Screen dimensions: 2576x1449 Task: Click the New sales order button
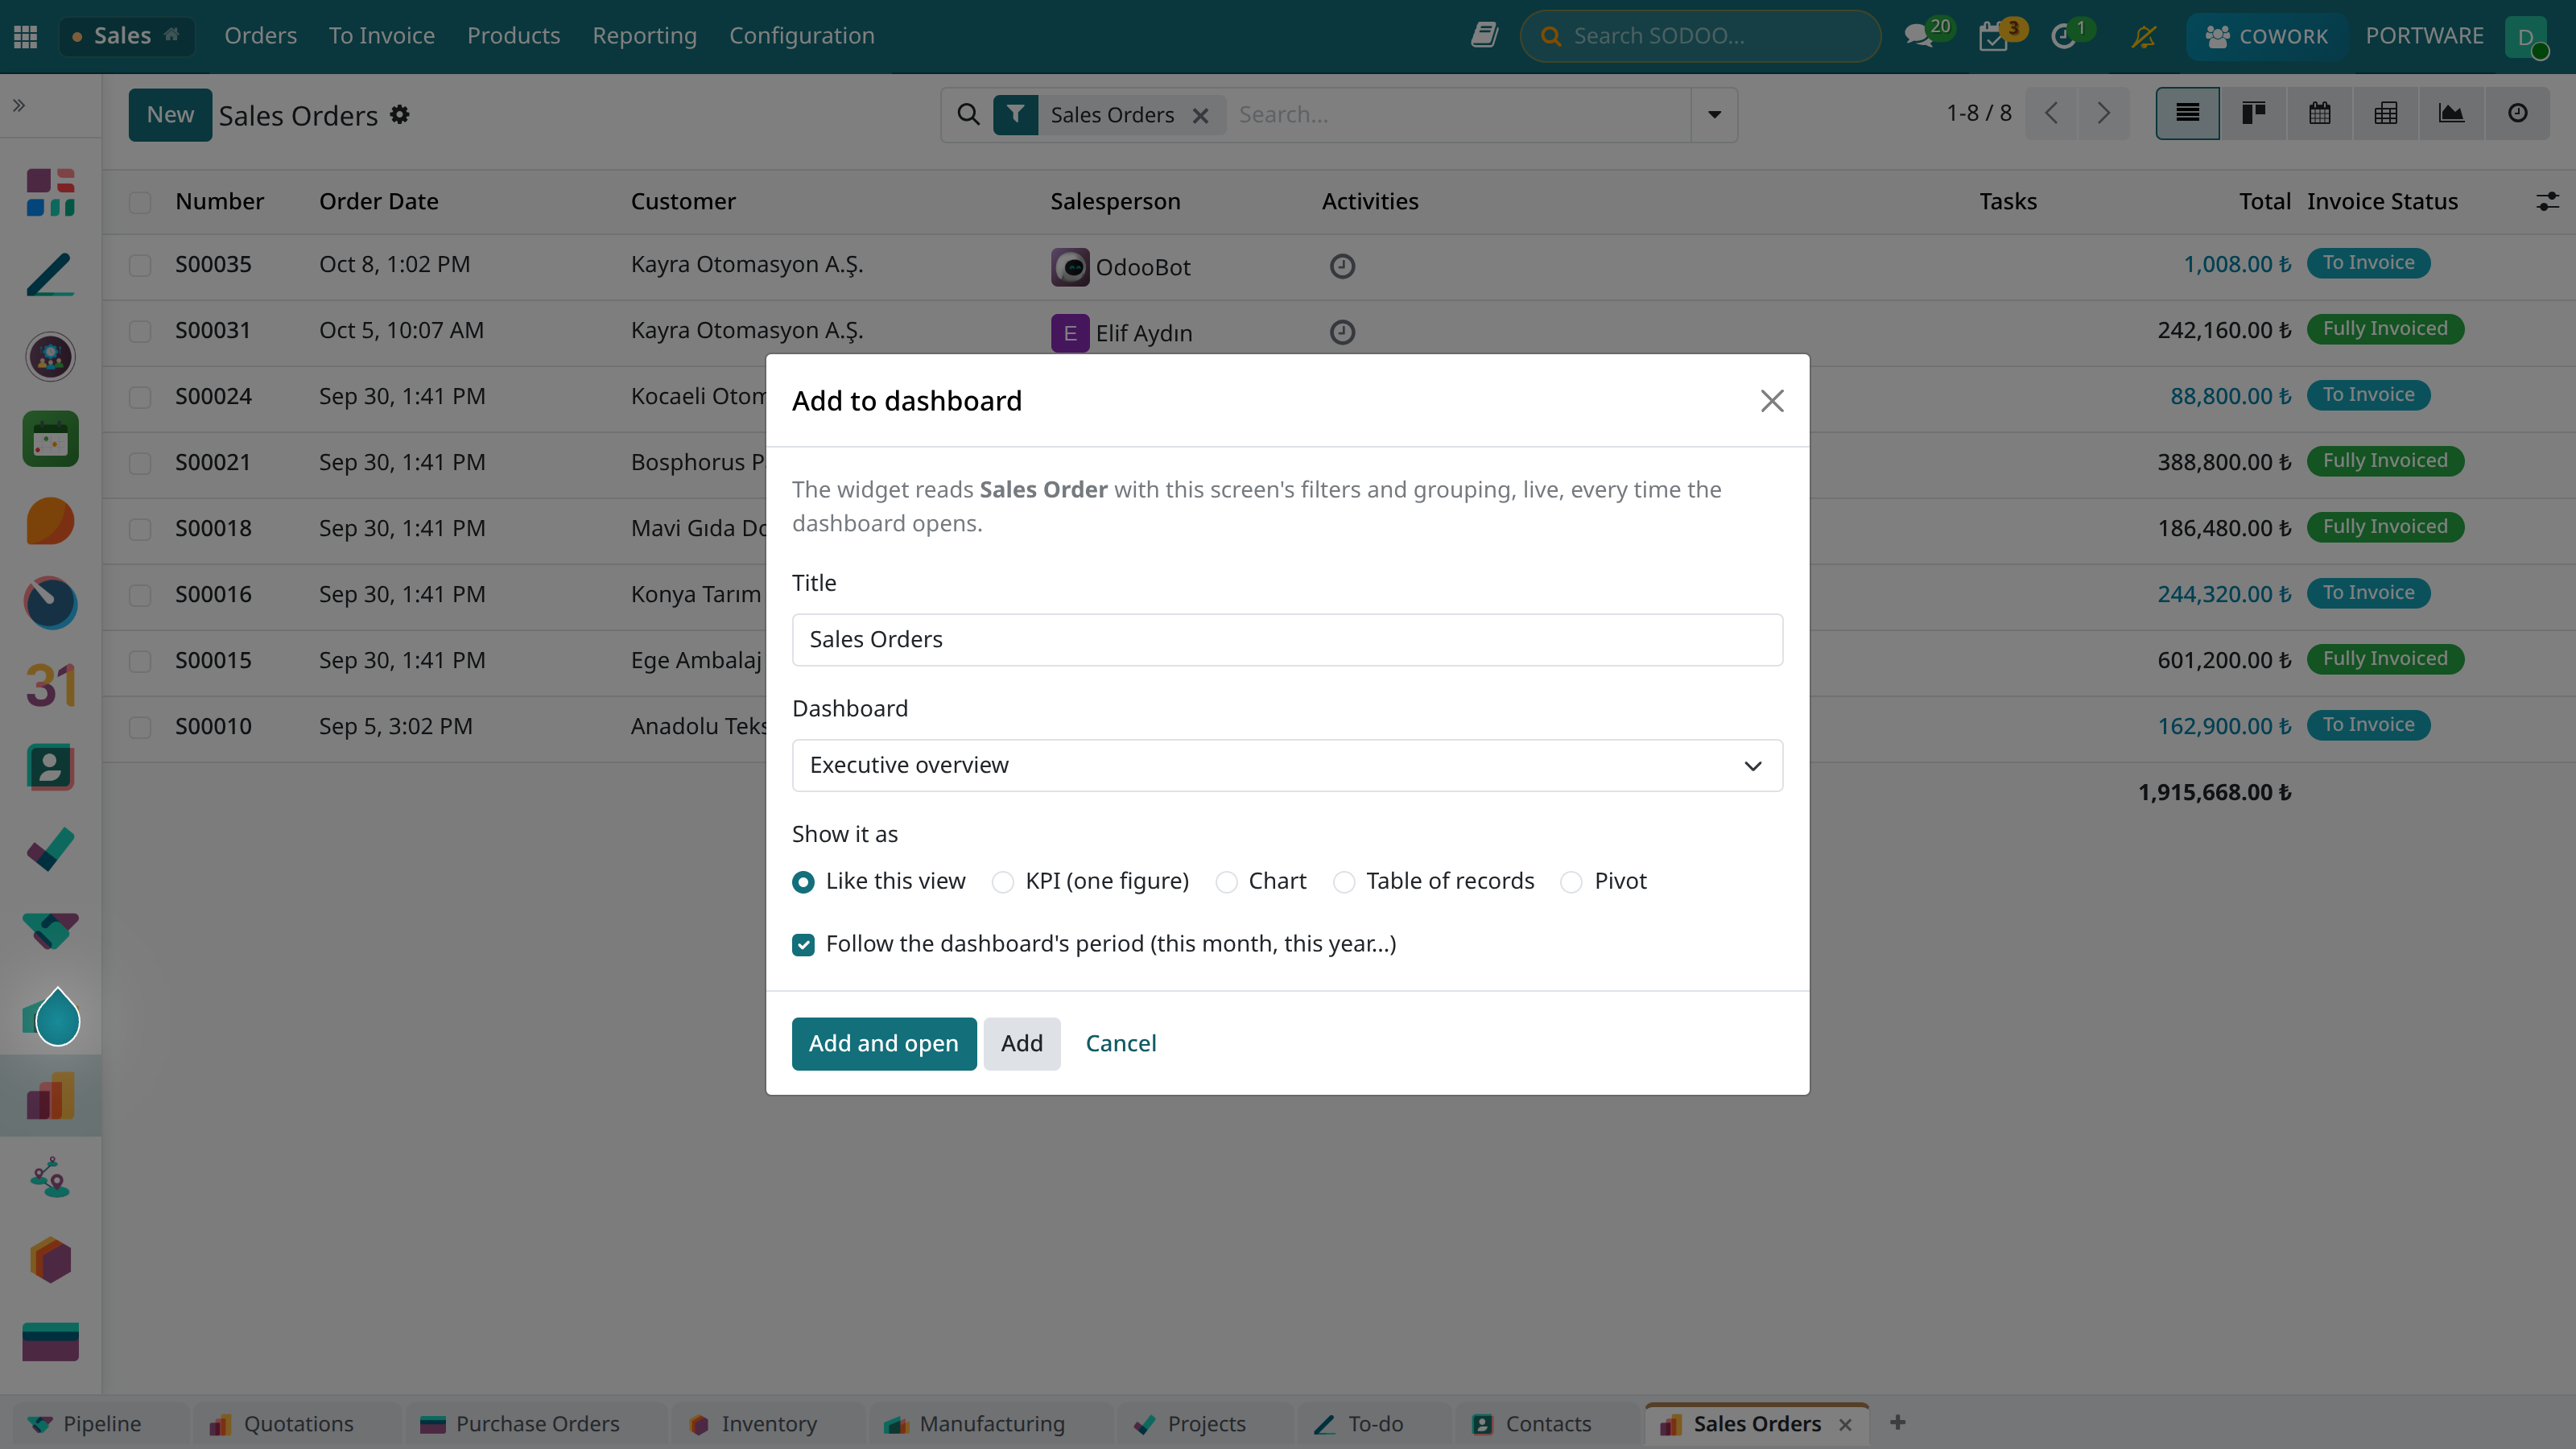[170, 115]
